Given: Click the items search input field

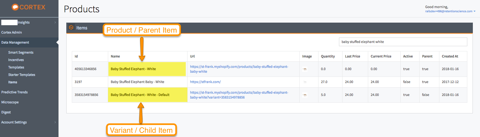Looking at the screenshot, I should tap(403, 42).
